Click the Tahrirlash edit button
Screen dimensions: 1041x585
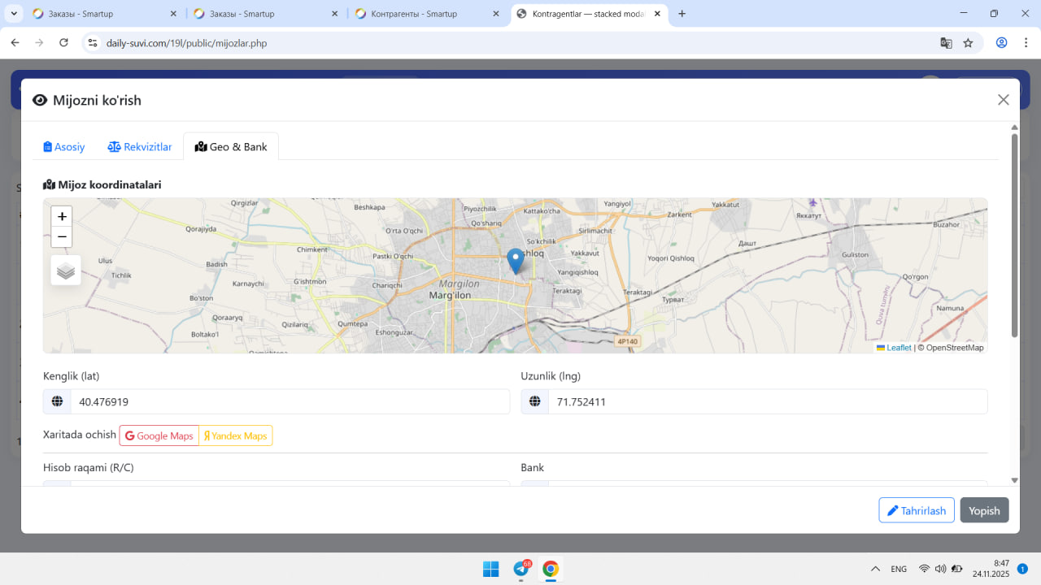[916, 510]
